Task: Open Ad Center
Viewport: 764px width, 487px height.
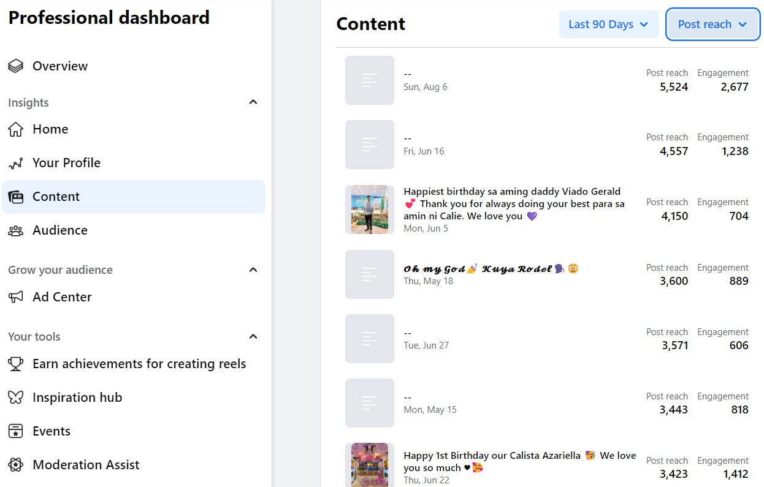Action: coord(134,297)
